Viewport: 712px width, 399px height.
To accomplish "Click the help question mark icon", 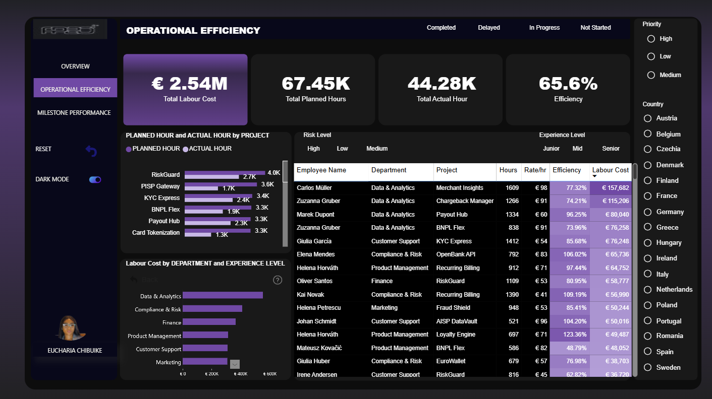I will pos(278,280).
